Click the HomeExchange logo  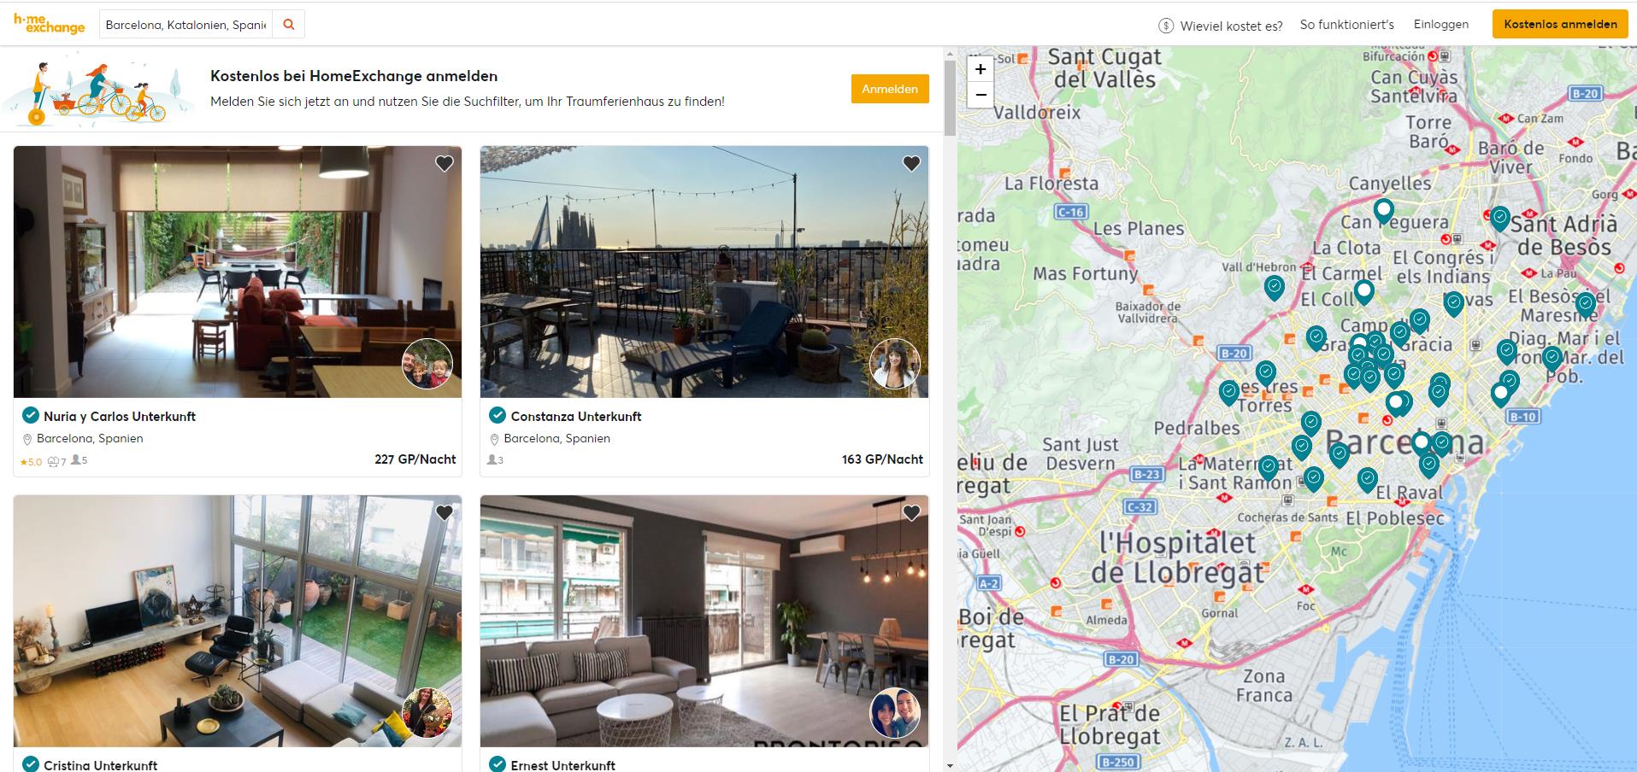click(49, 24)
